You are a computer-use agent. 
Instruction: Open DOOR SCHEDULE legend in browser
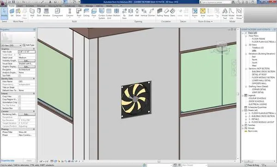tap(256, 101)
